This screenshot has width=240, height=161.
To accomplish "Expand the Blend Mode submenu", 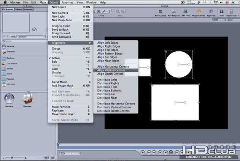I will (x=71, y=82).
